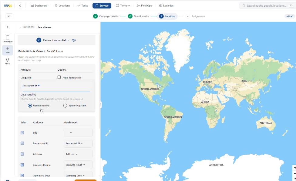Click the left panel vertical scrollbar

click(99, 81)
